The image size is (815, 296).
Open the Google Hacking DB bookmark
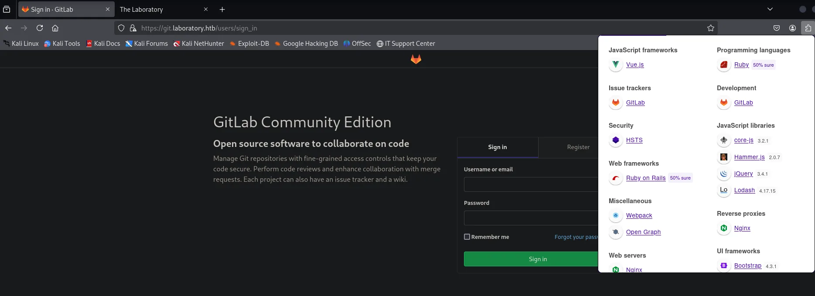coord(306,44)
